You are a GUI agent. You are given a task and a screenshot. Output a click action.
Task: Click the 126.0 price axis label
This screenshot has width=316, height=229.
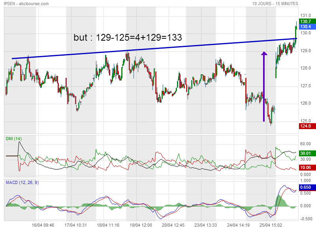click(x=305, y=103)
